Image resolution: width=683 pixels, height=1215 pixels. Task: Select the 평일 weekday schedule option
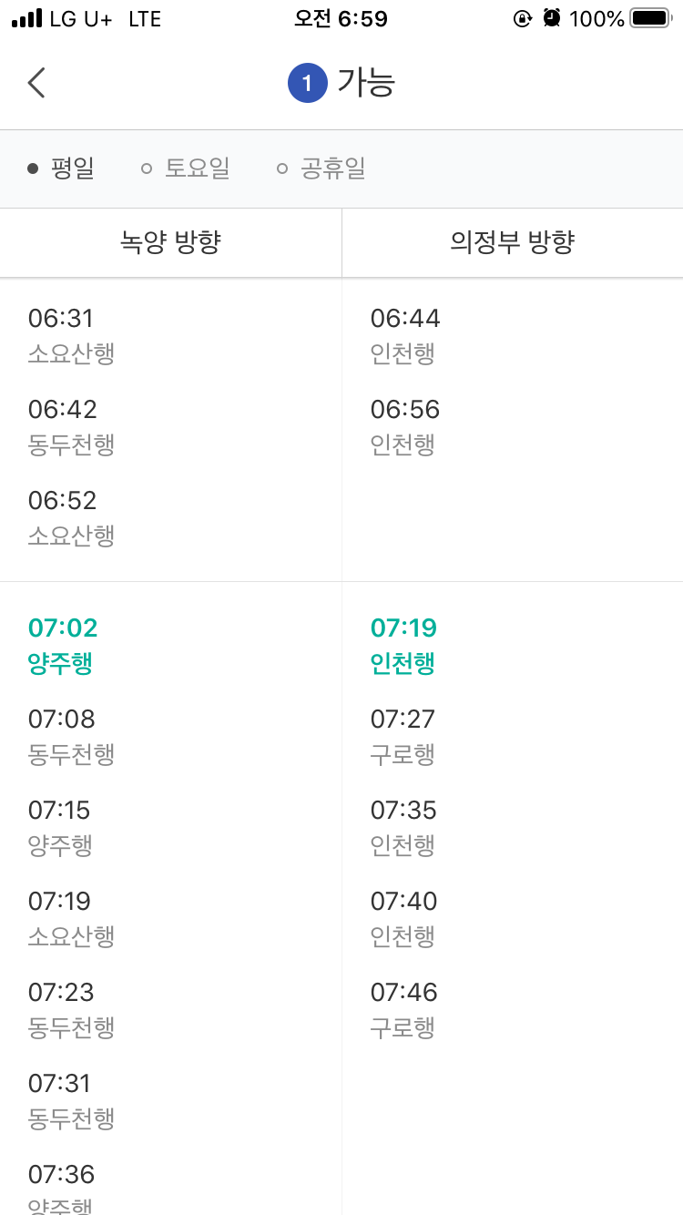pos(62,168)
